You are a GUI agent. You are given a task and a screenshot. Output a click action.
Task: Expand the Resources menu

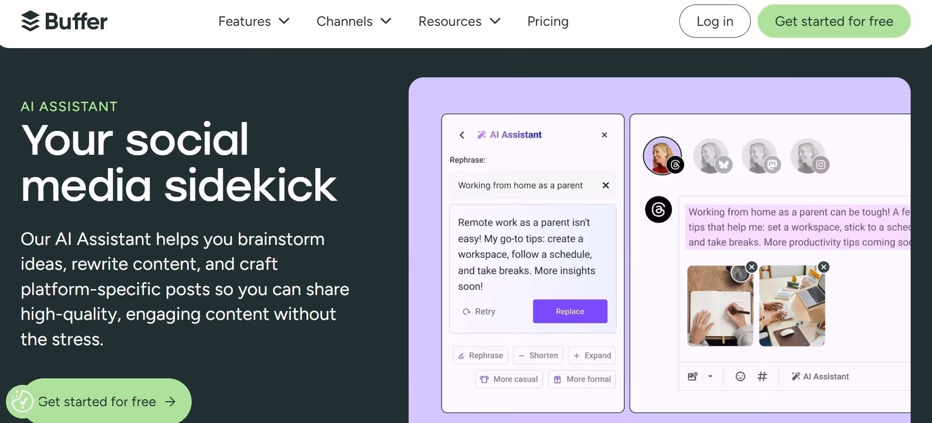[x=459, y=21]
